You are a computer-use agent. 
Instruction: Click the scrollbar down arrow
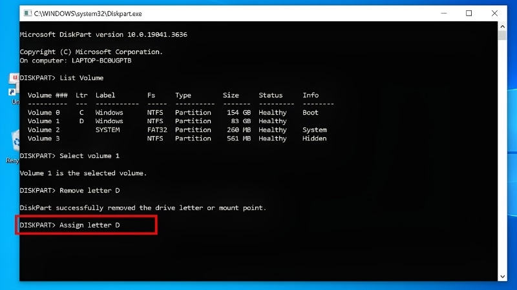pyautogui.click(x=502, y=276)
